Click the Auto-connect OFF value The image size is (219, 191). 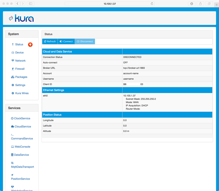click(x=125, y=63)
